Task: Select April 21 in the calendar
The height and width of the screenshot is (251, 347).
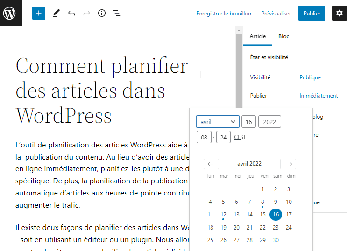Action: [249, 228]
